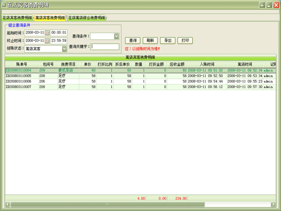This screenshot has height=211, width=281.
Task: Sort by 账单号 column header
Action: click(x=22, y=64)
